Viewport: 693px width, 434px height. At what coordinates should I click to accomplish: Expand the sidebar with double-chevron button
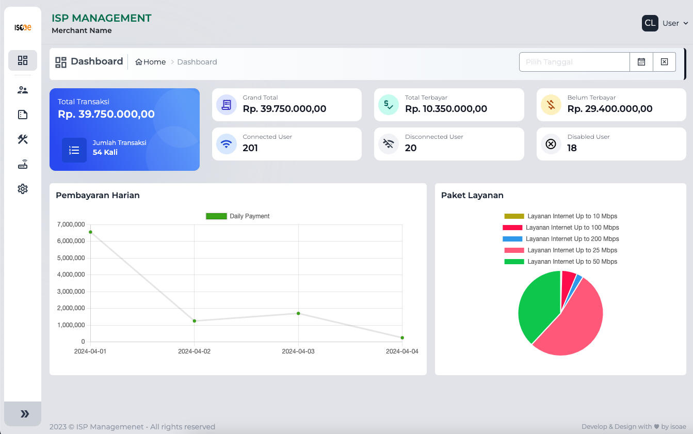tap(23, 414)
